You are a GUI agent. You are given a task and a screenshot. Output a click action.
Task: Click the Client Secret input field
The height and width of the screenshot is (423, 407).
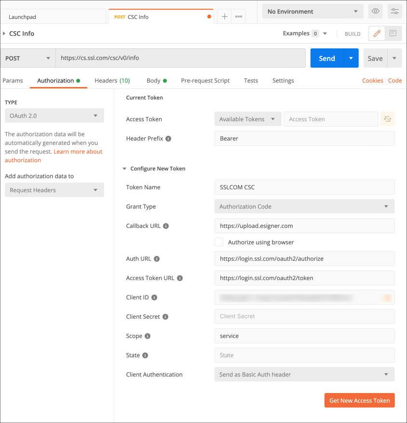[304, 317]
